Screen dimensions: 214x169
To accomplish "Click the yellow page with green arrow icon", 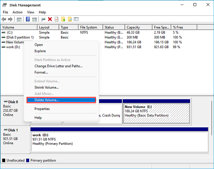I will click(63, 19).
